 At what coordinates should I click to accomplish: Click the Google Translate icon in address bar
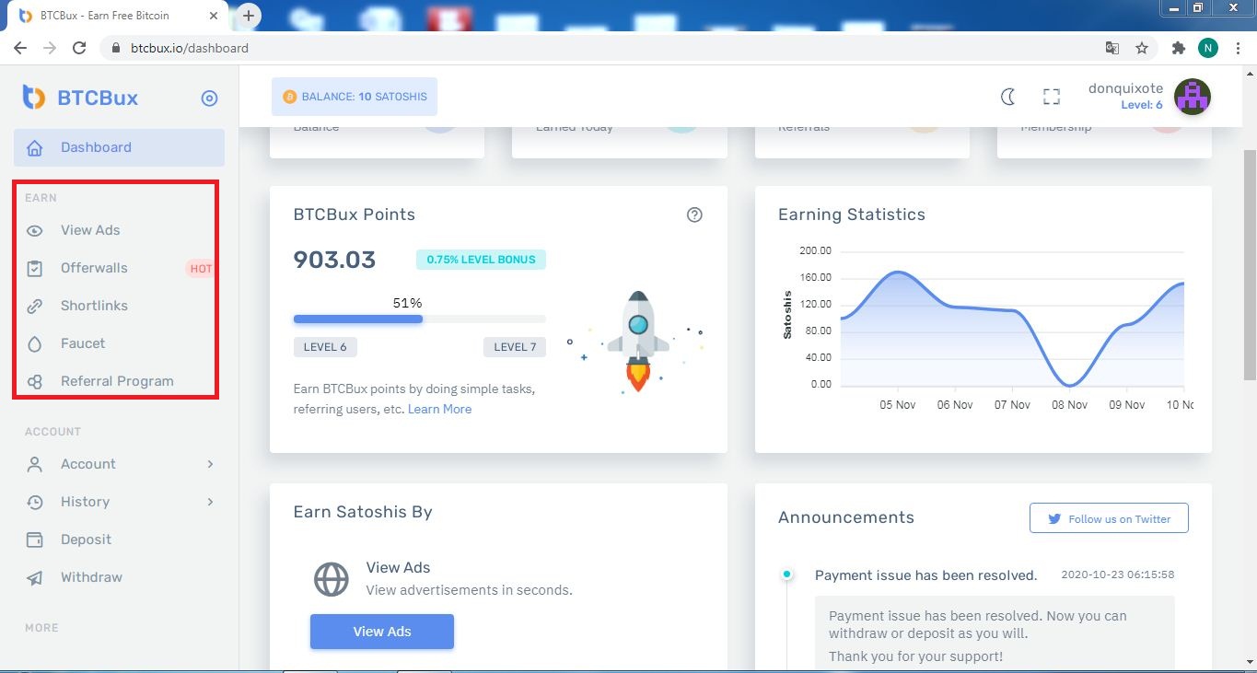pos(1112,48)
